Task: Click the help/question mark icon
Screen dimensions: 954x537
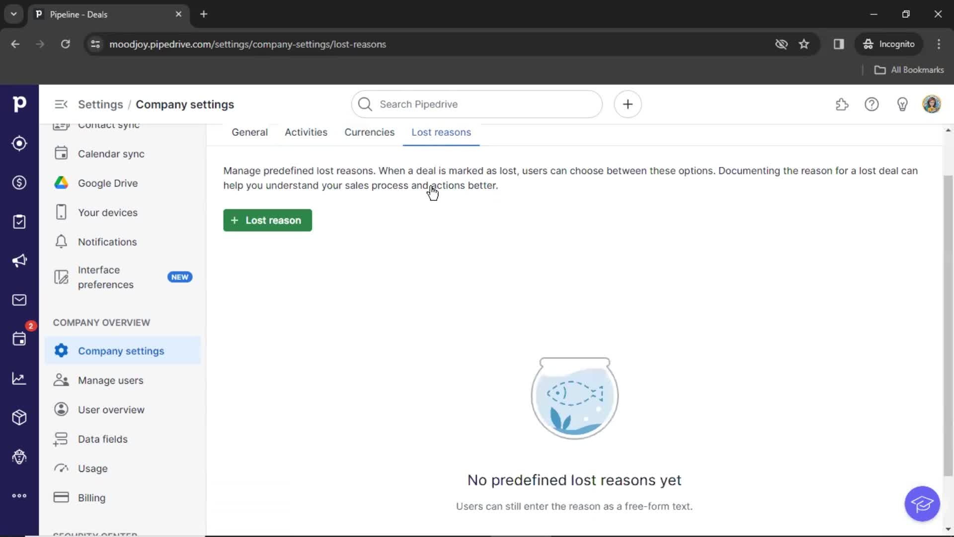Action: point(872,104)
